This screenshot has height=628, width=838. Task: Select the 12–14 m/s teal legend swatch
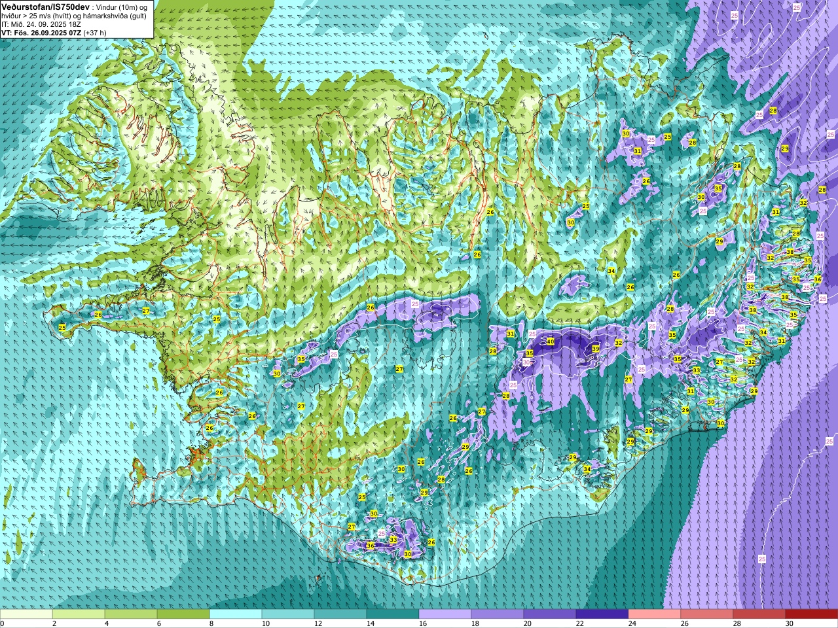(x=340, y=614)
